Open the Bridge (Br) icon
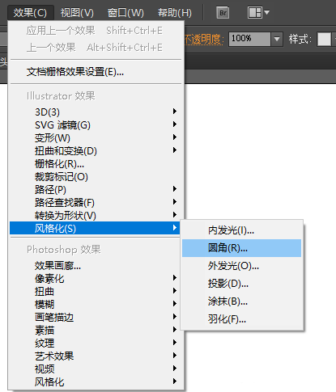The image size is (336, 392). (x=223, y=12)
